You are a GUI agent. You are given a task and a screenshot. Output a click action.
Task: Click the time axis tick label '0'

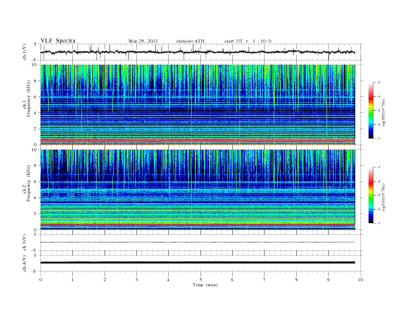(x=40, y=280)
